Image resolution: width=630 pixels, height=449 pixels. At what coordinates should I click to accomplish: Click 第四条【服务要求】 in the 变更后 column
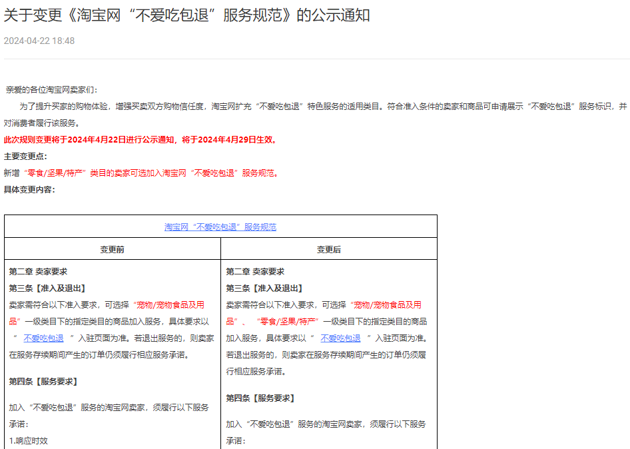click(260, 398)
